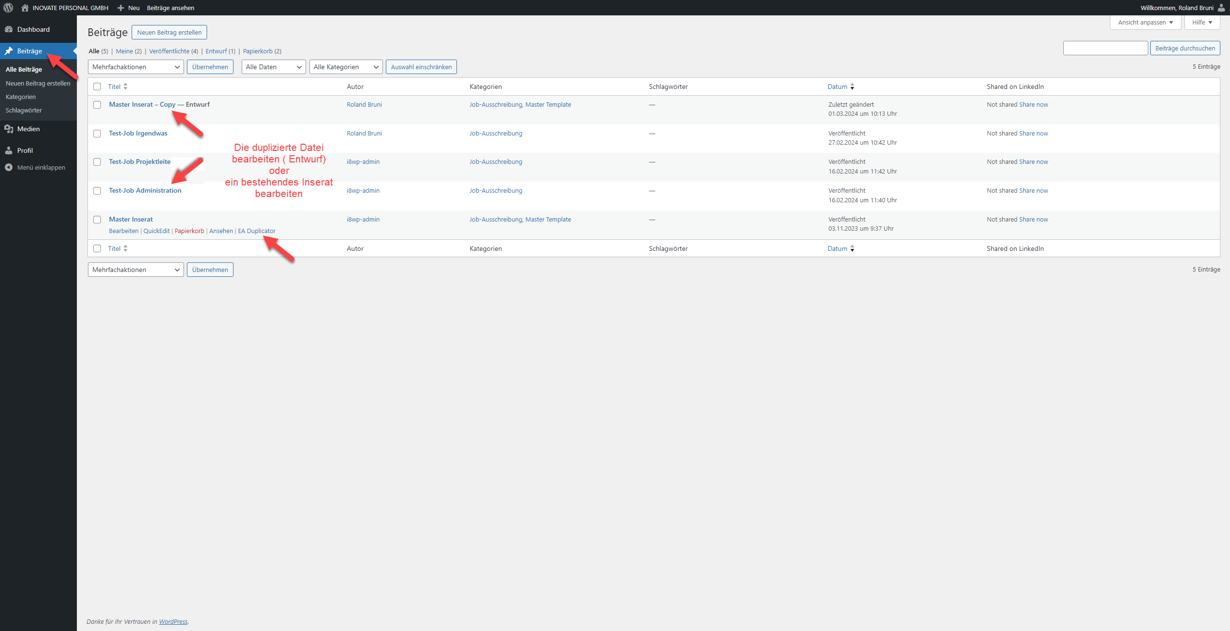Select all posts with header checkbox

coord(97,87)
